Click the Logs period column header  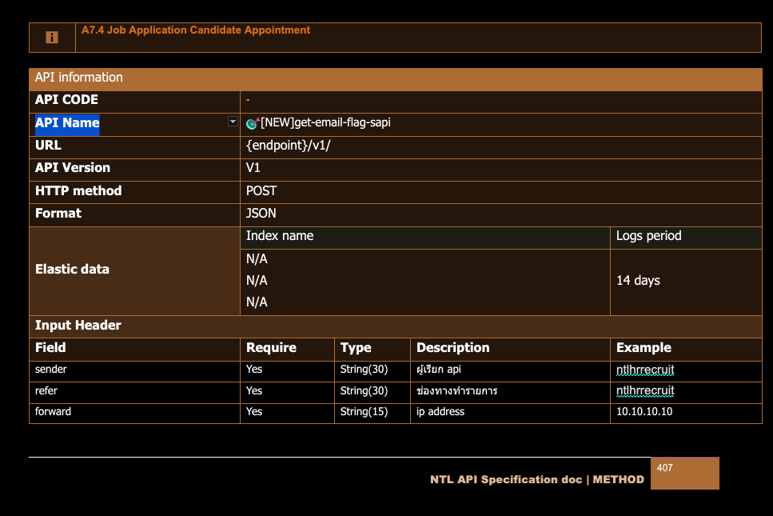pyautogui.click(x=648, y=236)
